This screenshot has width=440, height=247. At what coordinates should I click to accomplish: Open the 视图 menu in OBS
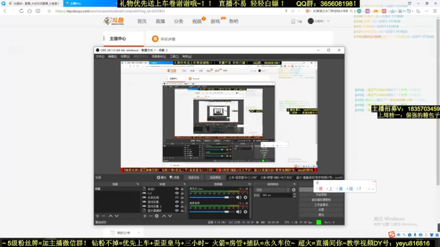click(125, 57)
